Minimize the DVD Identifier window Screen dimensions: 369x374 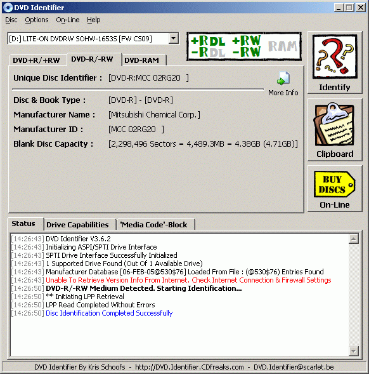point(339,8)
